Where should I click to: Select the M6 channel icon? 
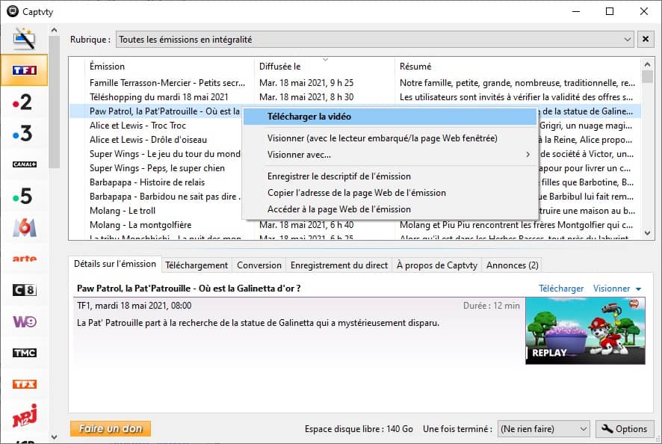pyautogui.click(x=24, y=227)
